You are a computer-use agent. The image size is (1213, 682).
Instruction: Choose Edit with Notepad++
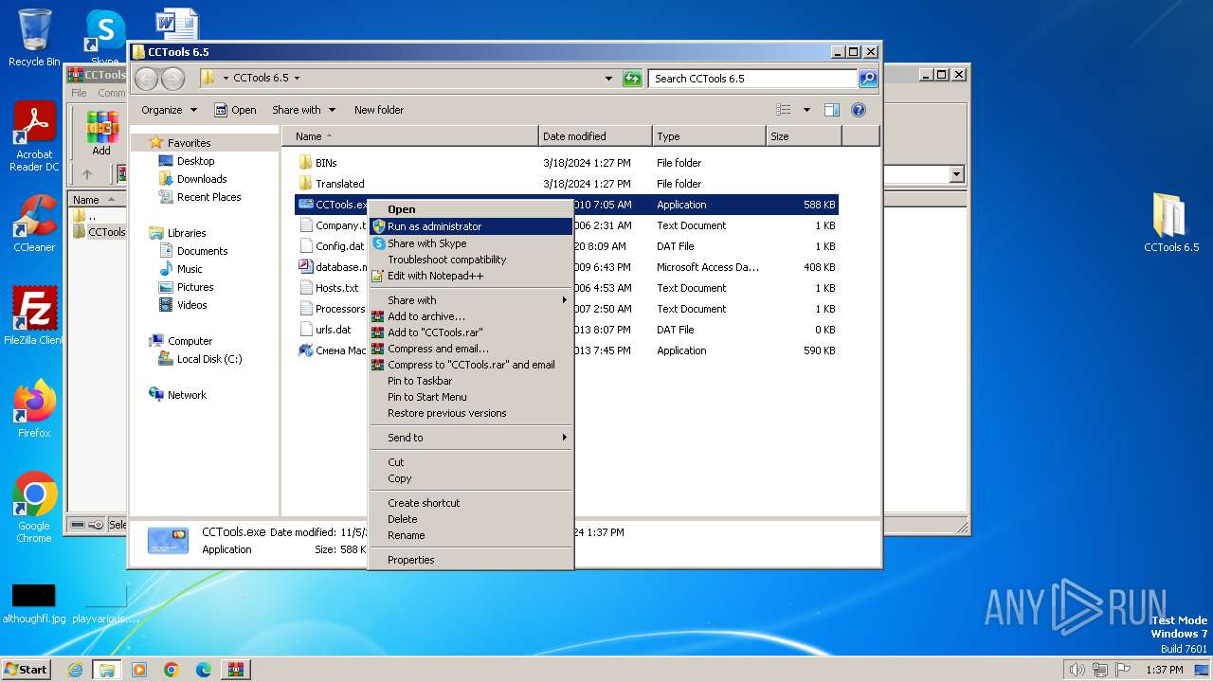coord(471,276)
